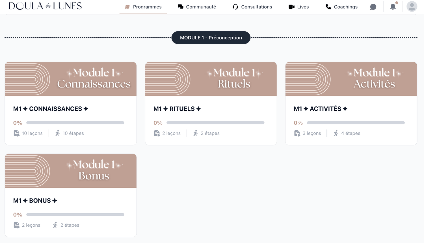Navigate to Coachings
This screenshot has width=424, height=243.
click(341, 7)
